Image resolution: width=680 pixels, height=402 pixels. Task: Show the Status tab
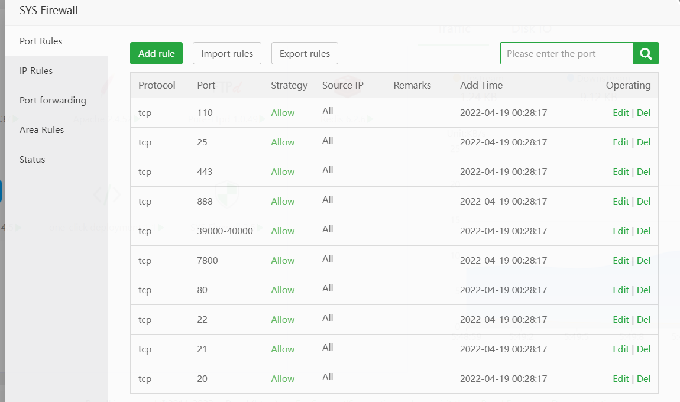coord(32,160)
